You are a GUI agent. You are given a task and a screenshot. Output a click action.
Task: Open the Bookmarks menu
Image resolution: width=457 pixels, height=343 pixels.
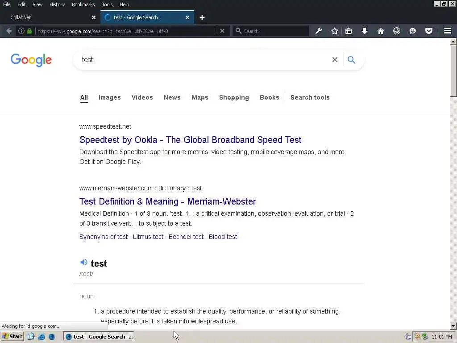pyautogui.click(x=83, y=4)
